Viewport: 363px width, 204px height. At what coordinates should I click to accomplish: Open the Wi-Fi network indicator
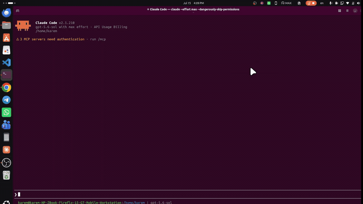click(x=348, y=3)
